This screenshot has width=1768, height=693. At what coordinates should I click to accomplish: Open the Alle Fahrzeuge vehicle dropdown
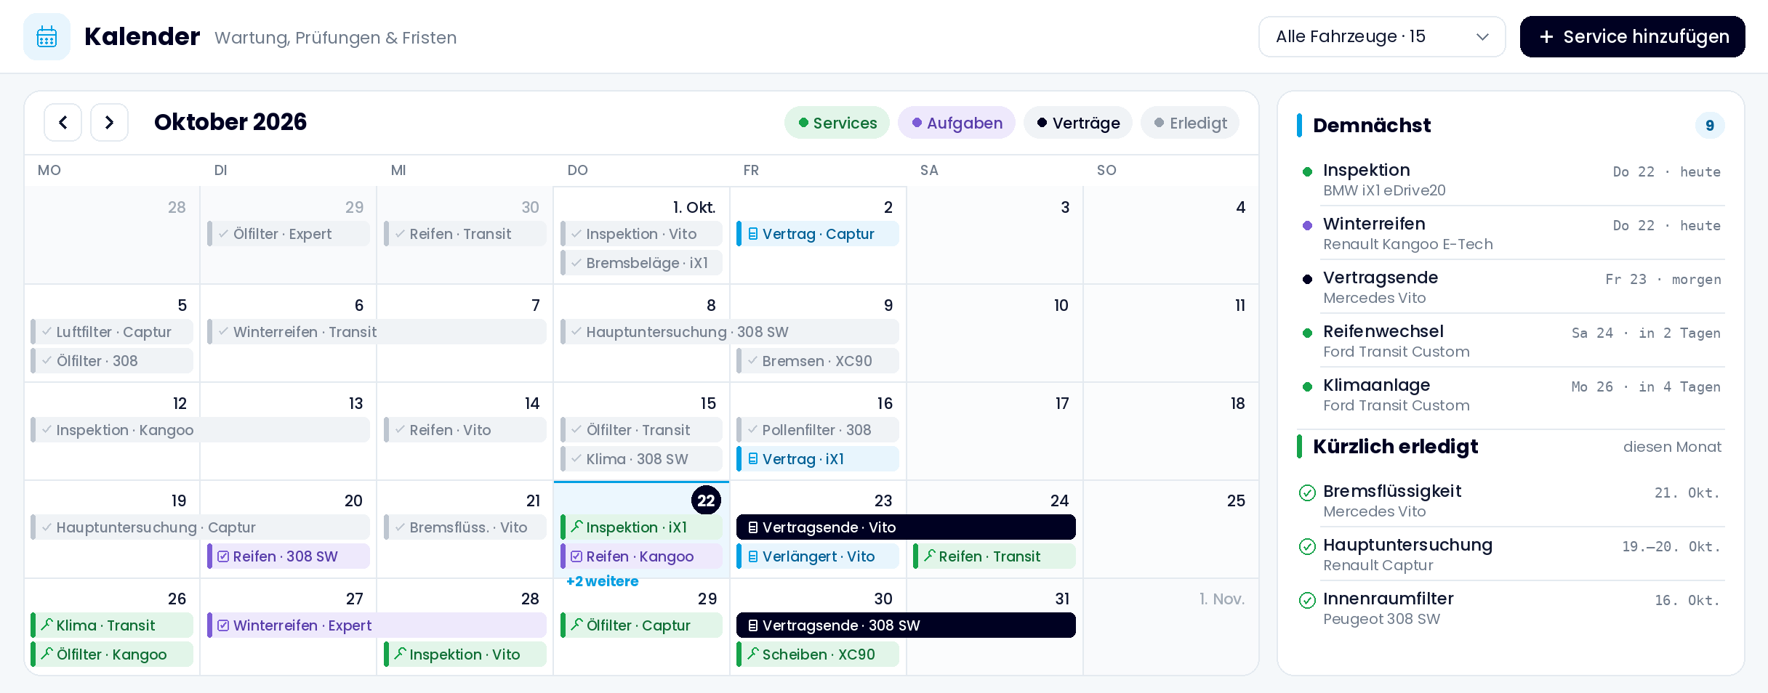pos(1382,36)
